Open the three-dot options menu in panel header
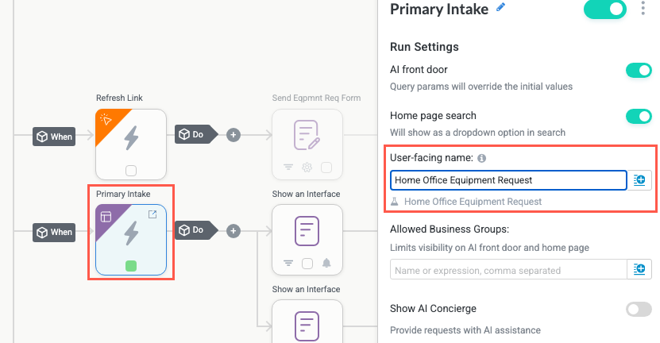 (x=643, y=9)
